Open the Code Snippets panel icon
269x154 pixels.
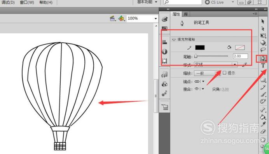pos(164,74)
